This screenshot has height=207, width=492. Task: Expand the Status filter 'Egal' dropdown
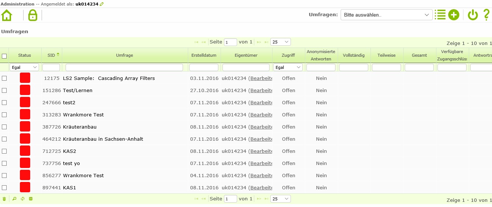24,67
